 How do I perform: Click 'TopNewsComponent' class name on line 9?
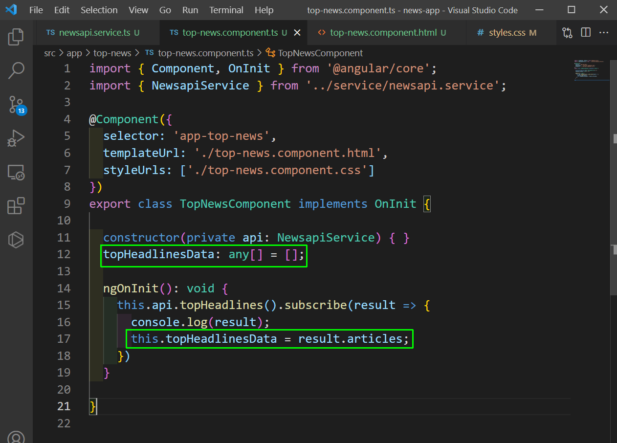coord(235,204)
